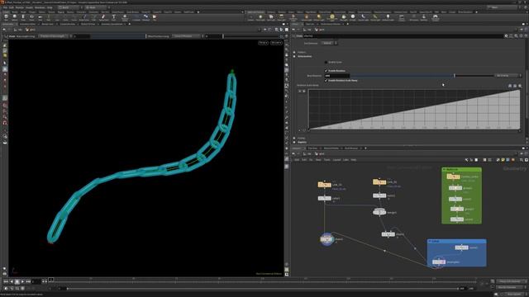
Task: Select the round merge node in the network
Action: [379, 212]
